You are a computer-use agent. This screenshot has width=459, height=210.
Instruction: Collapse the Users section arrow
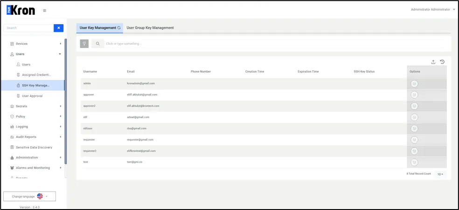60,54
